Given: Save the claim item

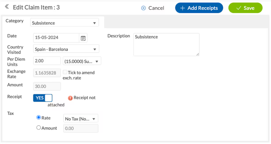Looking at the screenshot, I should tap(245, 8).
